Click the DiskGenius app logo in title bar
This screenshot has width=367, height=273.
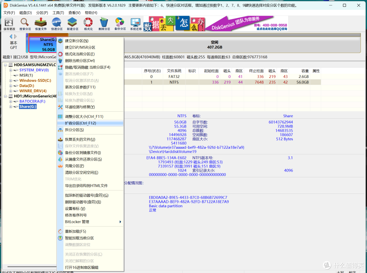pyautogui.click(x=6, y=5)
